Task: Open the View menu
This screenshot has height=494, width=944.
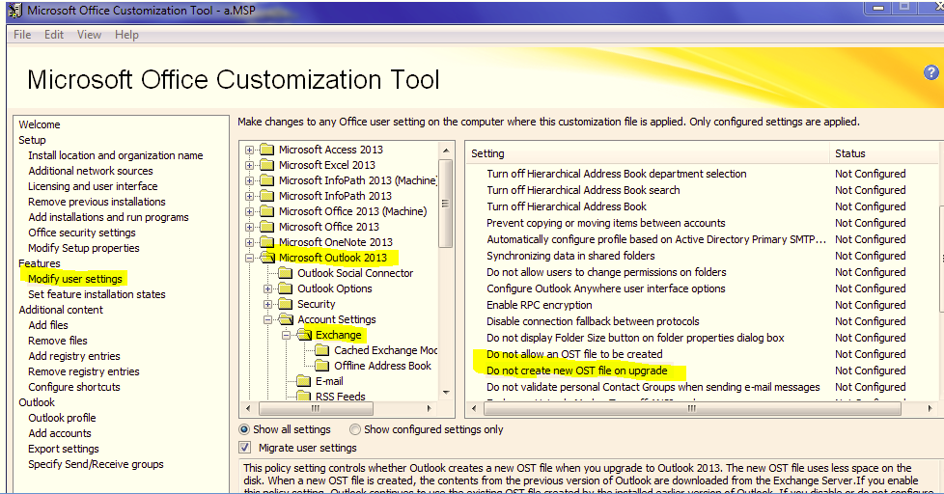Action: pos(89,35)
